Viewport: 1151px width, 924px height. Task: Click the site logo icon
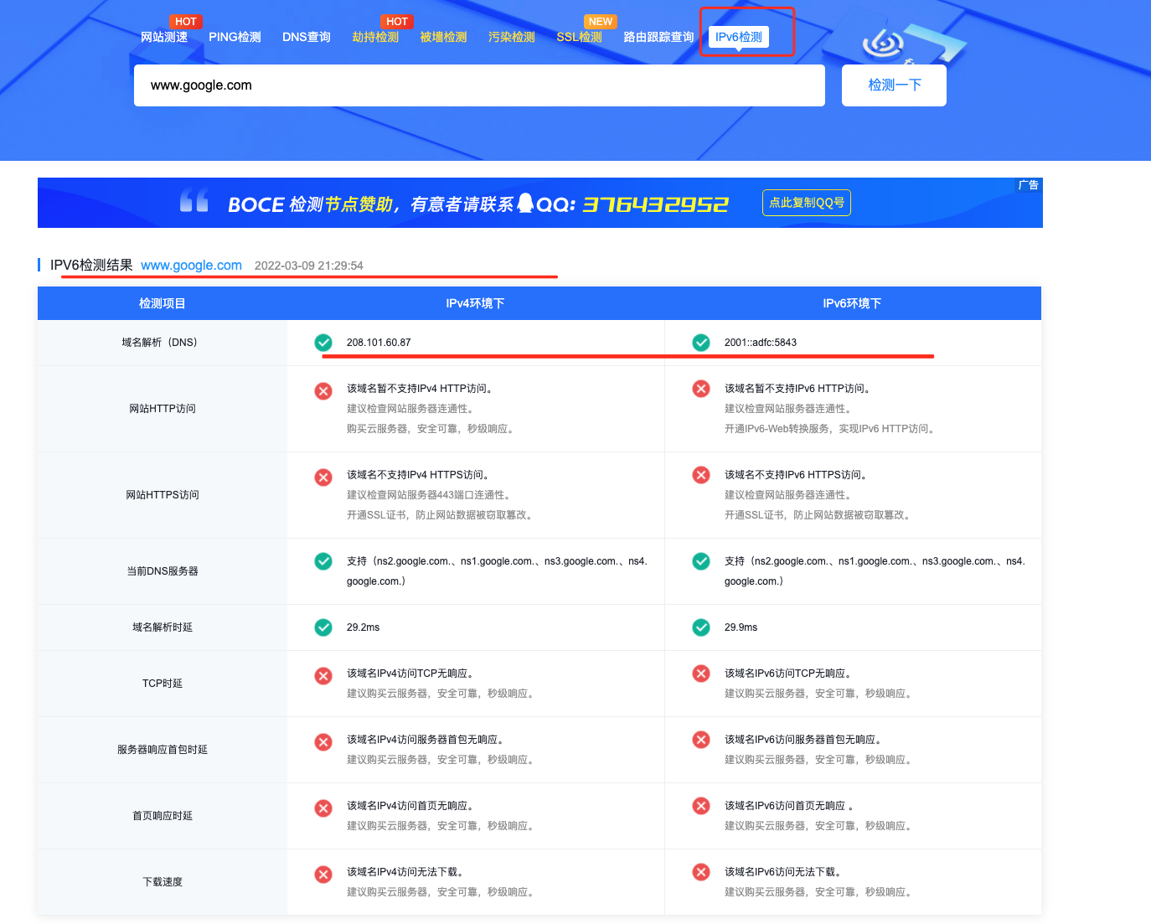click(x=884, y=44)
